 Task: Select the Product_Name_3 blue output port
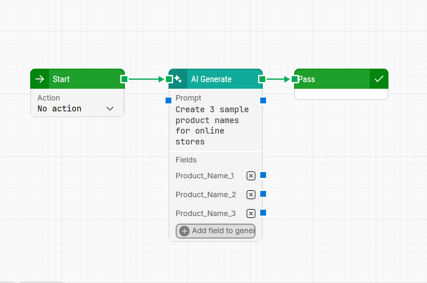click(x=263, y=213)
